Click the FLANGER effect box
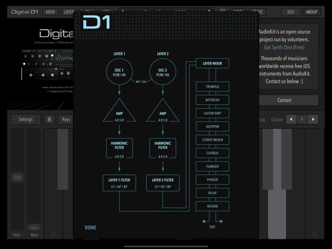The width and height of the screenshot is (332, 249). [212, 166]
